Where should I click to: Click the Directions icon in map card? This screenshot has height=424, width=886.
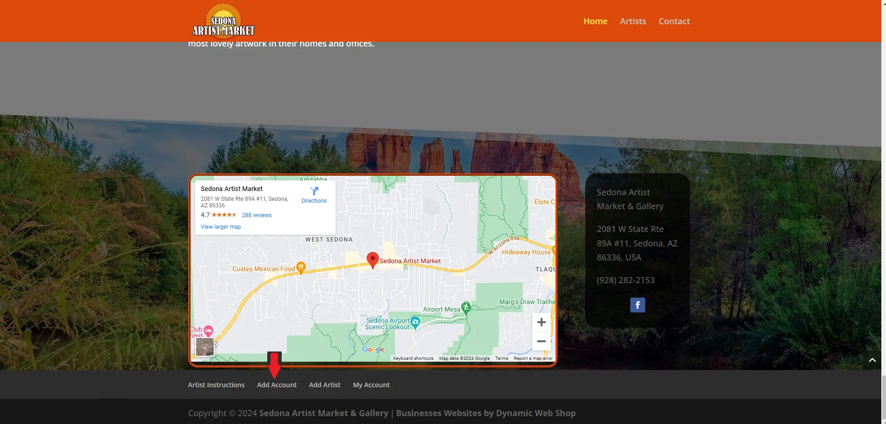pos(314,191)
